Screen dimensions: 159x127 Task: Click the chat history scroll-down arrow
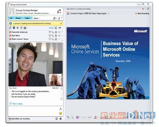61,99
